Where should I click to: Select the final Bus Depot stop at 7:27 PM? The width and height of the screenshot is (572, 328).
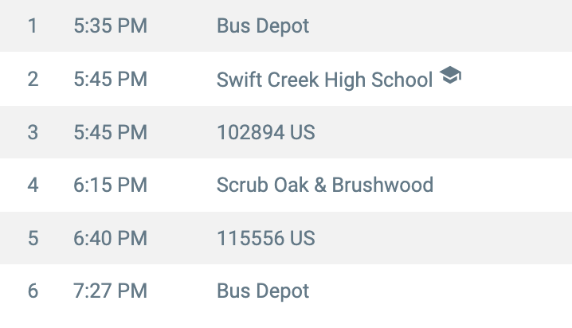pyautogui.click(x=263, y=291)
